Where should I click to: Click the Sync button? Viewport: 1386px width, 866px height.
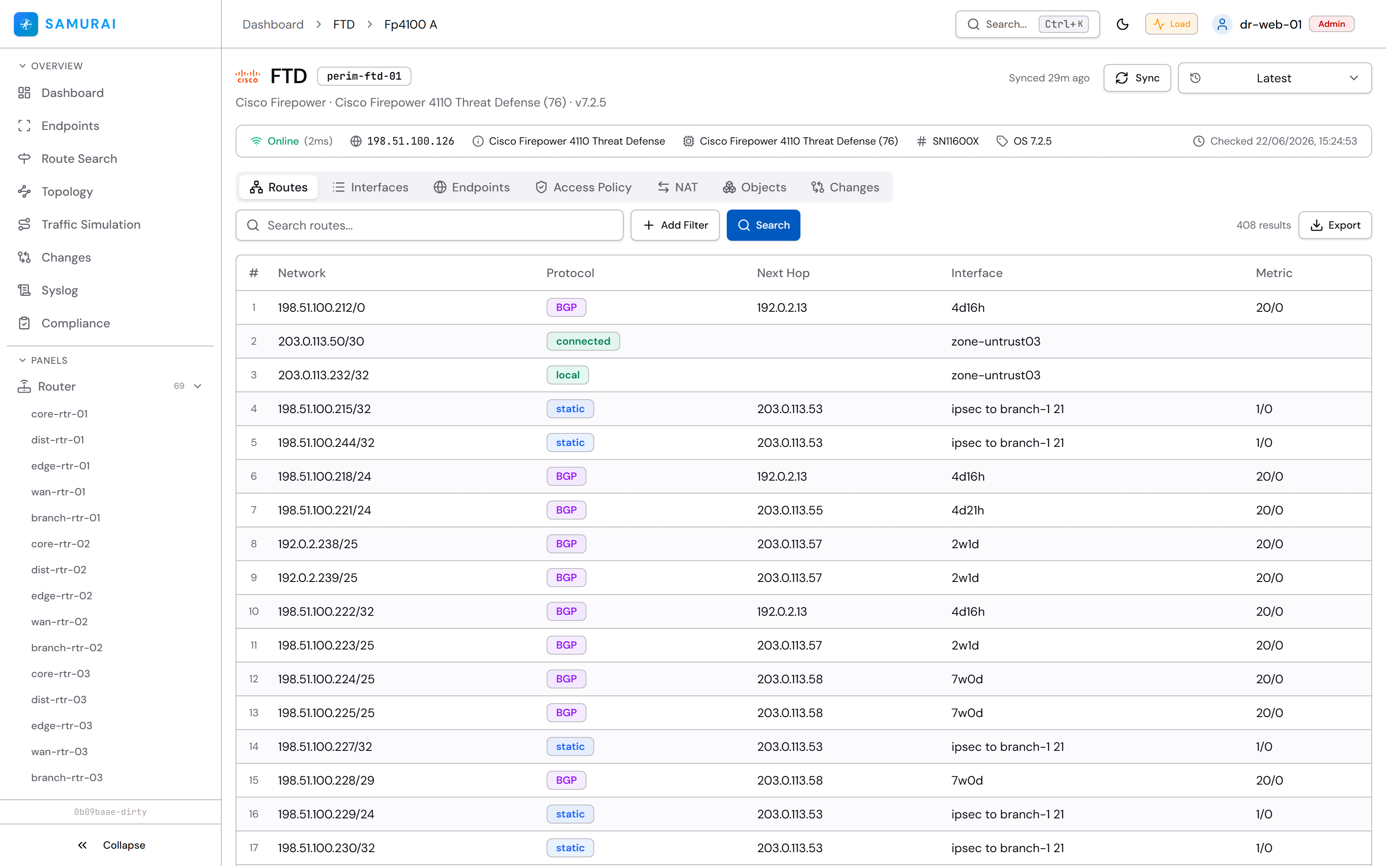1137,78
